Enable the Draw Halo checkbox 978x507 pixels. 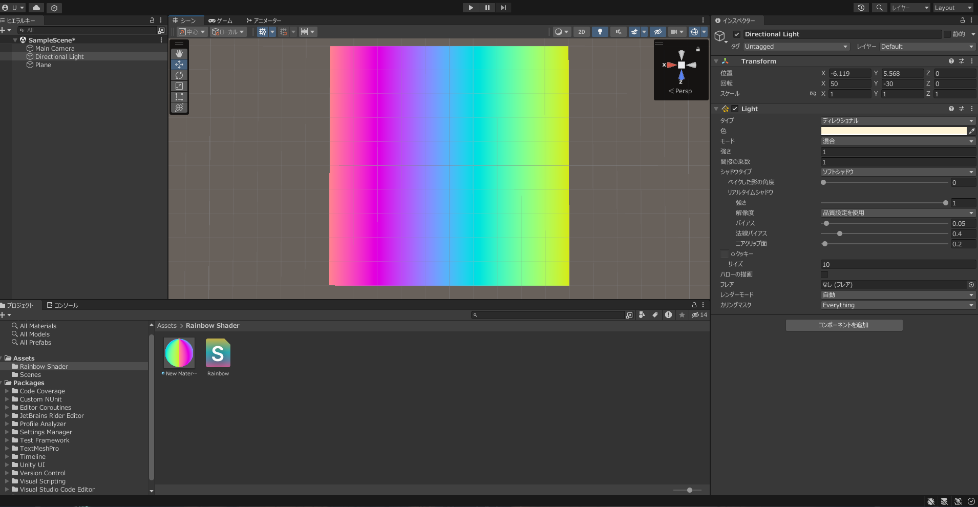pyautogui.click(x=824, y=274)
